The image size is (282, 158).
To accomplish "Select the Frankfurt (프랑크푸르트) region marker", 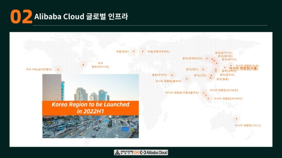I will pyautogui.click(x=142, y=52).
